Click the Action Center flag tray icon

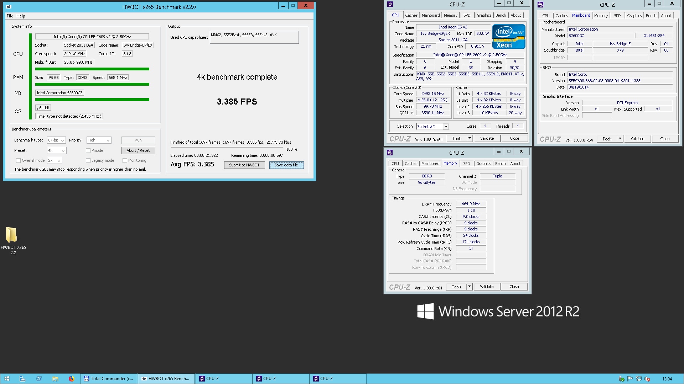tap(630, 379)
